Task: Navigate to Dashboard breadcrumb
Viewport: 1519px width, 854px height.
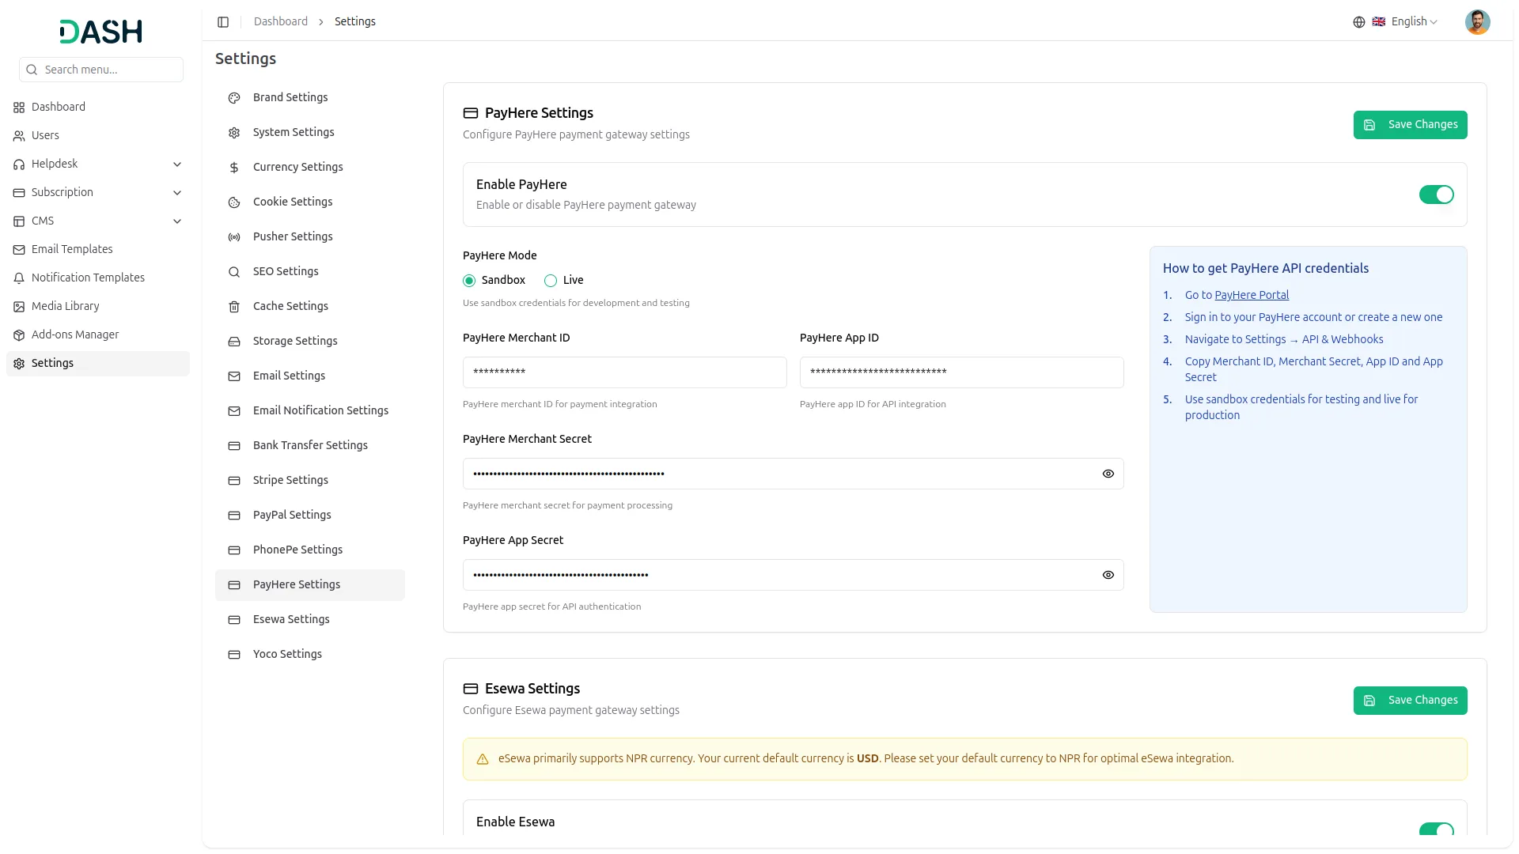Action: point(281,22)
